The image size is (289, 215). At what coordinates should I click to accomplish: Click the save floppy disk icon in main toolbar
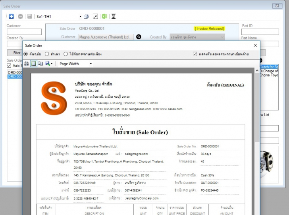coord(29,16)
